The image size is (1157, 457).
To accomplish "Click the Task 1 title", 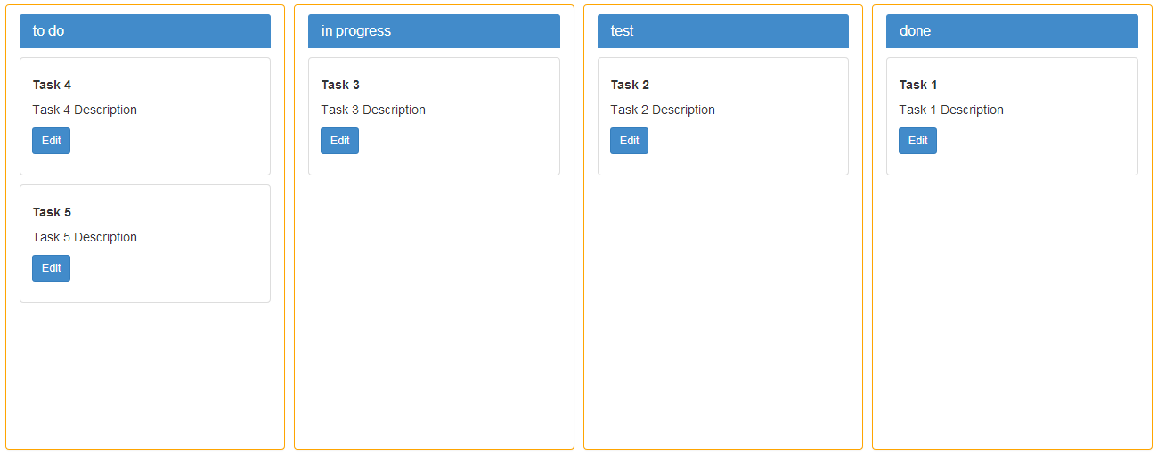I will click(918, 85).
